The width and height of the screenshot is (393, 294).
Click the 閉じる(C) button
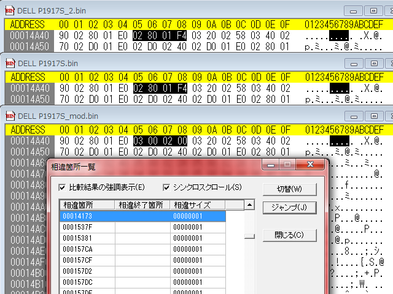click(x=289, y=235)
